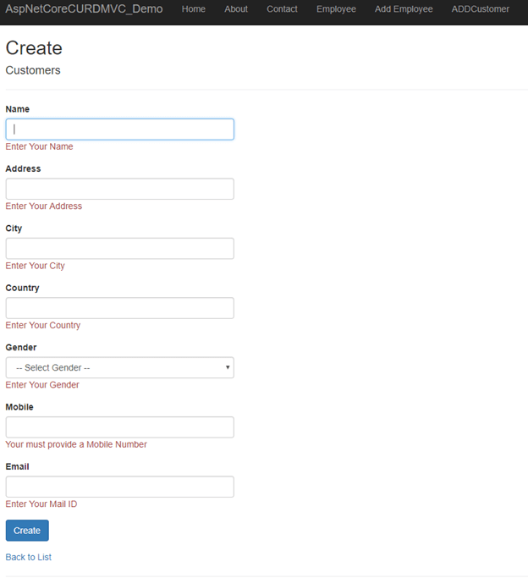Click the AspNetCoreCURDMVC_Demo brand link
The height and width of the screenshot is (578, 528).
pyautogui.click(x=84, y=9)
